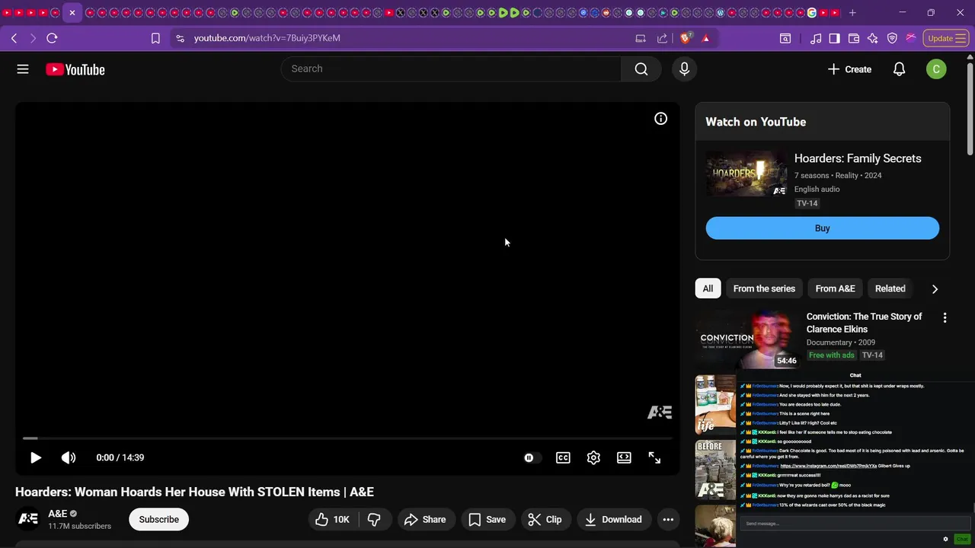Screen dimensions: 975x548
Task: Open A&E channel avatar
Action: (28, 519)
